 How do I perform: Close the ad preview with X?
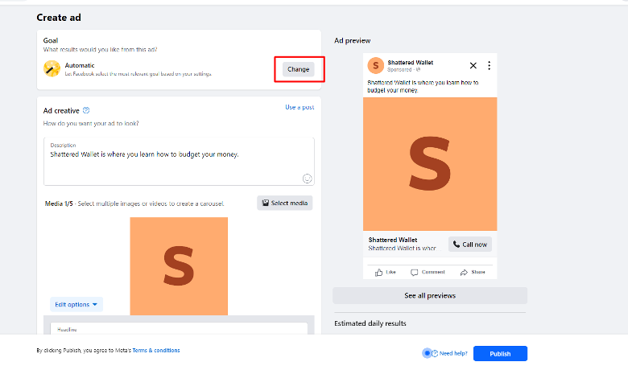(473, 66)
